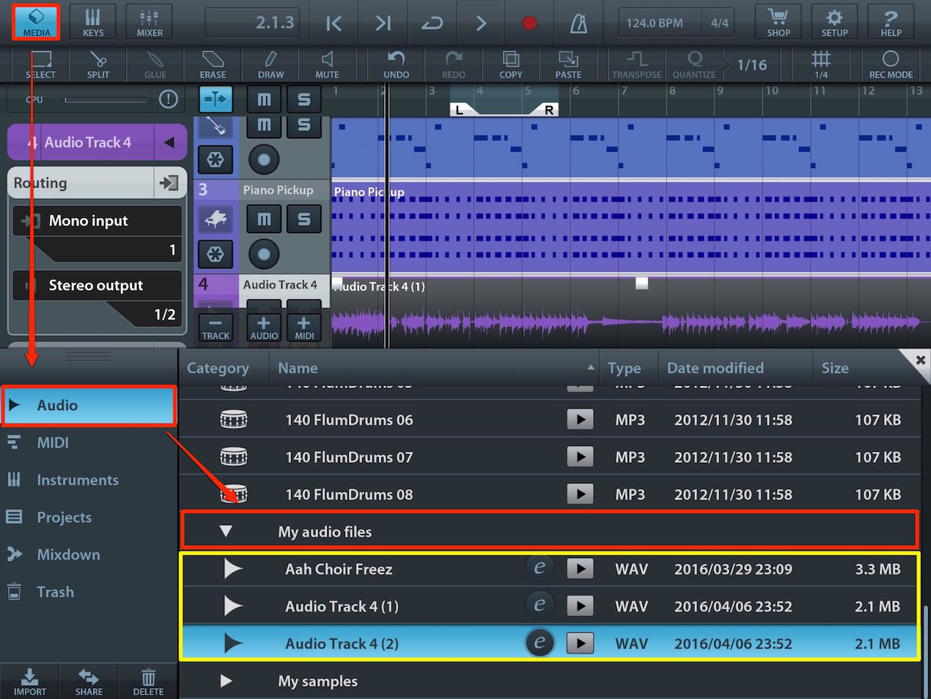Add a new AUDIO track

pyautogui.click(x=264, y=327)
